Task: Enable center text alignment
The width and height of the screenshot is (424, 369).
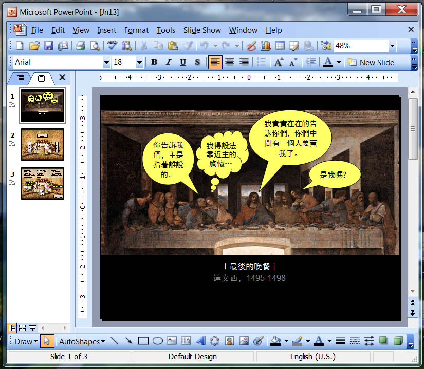Action: (230, 63)
